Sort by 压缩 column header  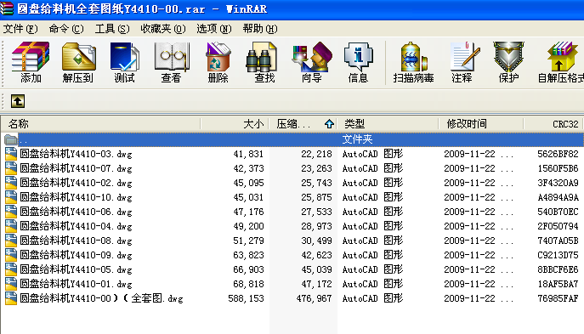[x=303, y=123]
